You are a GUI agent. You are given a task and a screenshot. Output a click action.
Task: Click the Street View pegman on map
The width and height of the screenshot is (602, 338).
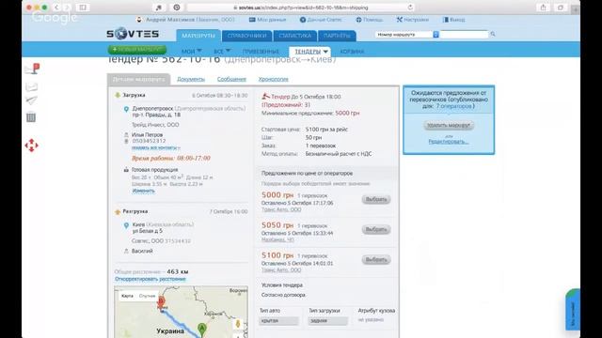tap(238, 324)
